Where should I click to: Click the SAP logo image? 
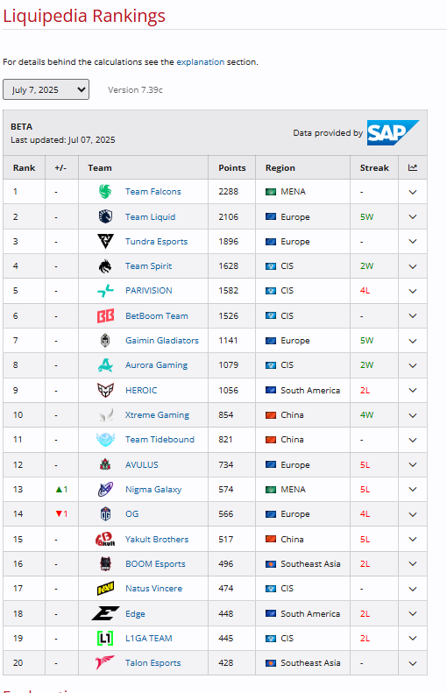click(393, 132)
